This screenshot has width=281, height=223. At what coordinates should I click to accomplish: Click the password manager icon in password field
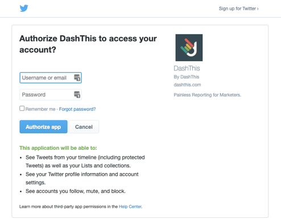77,95
